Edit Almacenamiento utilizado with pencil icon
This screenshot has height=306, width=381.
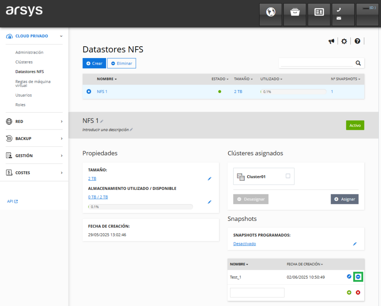(209, 202)
